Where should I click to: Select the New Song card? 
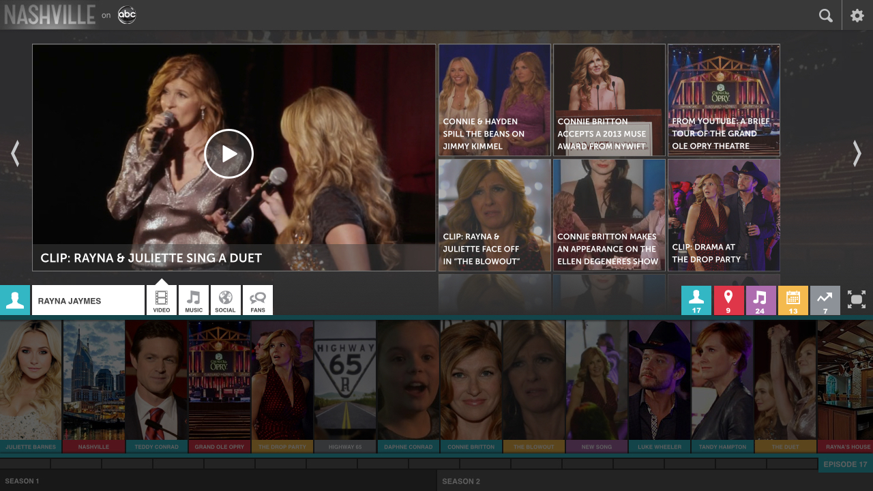point(597,387)
